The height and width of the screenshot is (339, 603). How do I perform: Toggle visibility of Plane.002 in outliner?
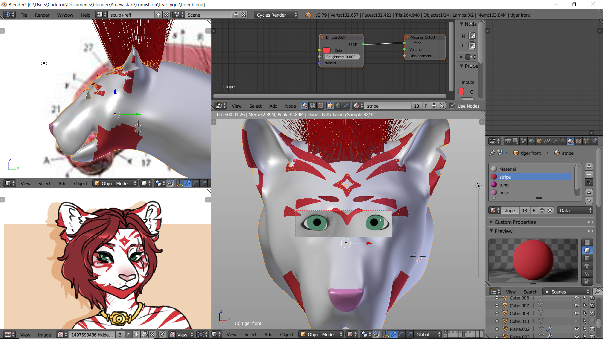(577, 329)
